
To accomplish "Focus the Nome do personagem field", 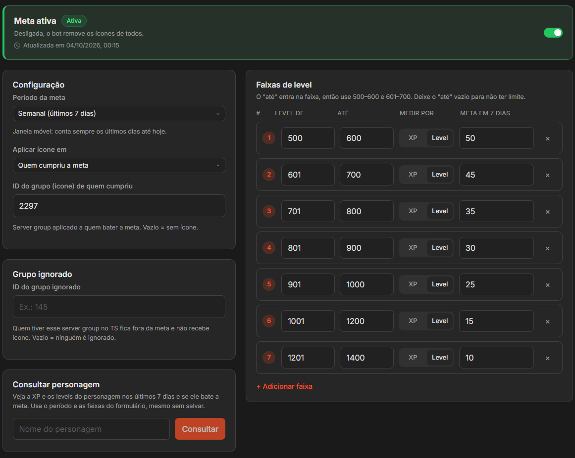I will point(91,429).
